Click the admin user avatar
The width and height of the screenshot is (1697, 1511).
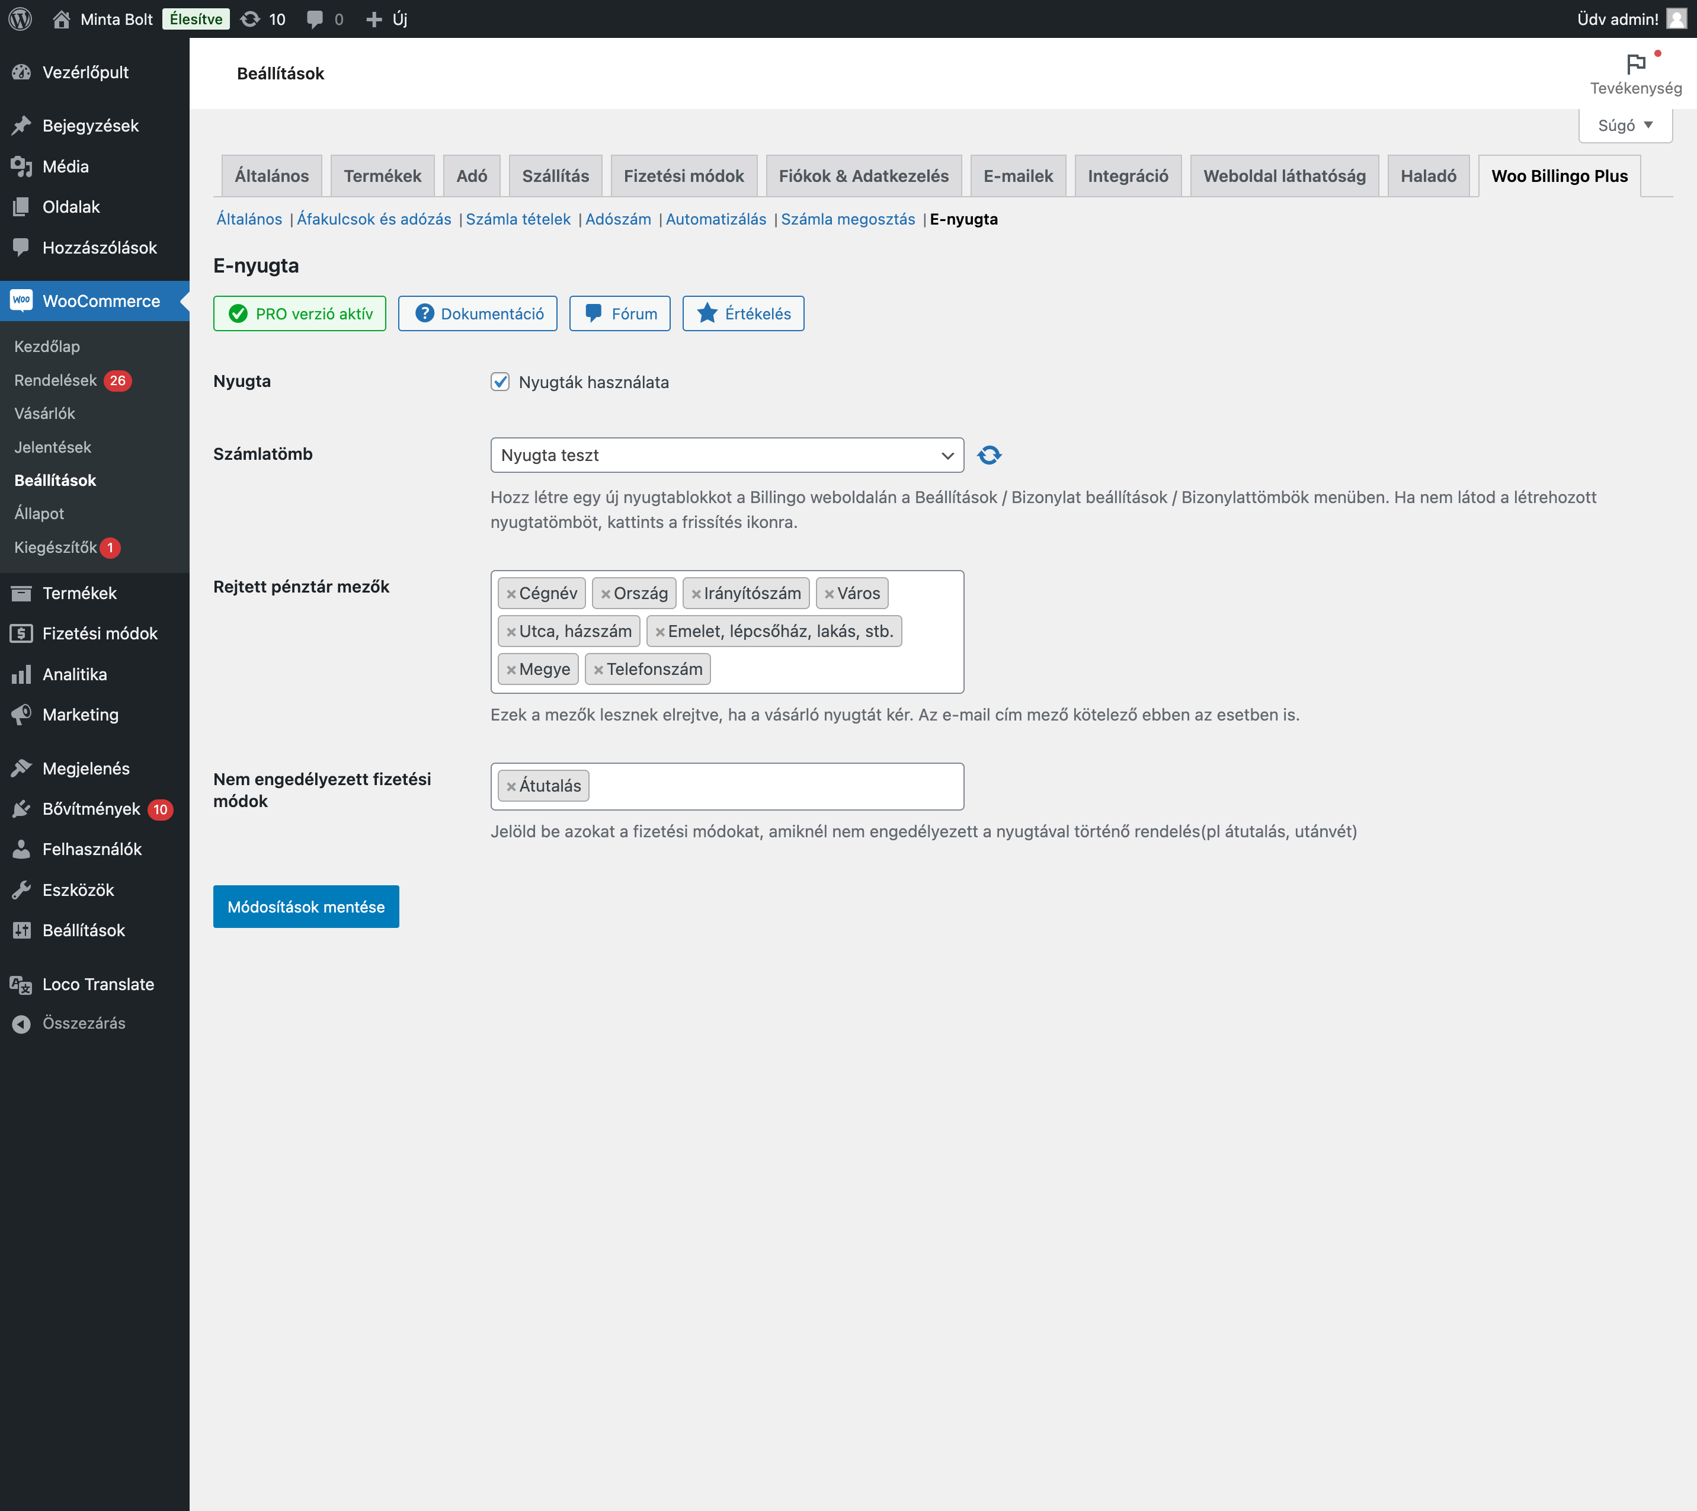point(1676,19)
